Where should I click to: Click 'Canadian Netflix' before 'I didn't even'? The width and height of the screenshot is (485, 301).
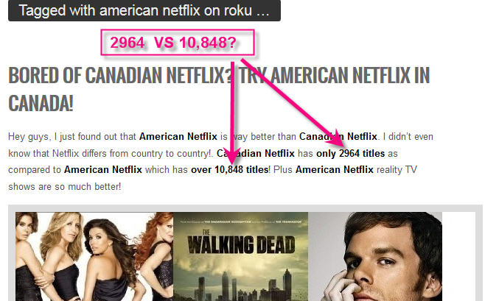pos(338,136)
